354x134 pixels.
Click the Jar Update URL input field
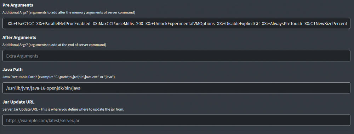point(176,120)
